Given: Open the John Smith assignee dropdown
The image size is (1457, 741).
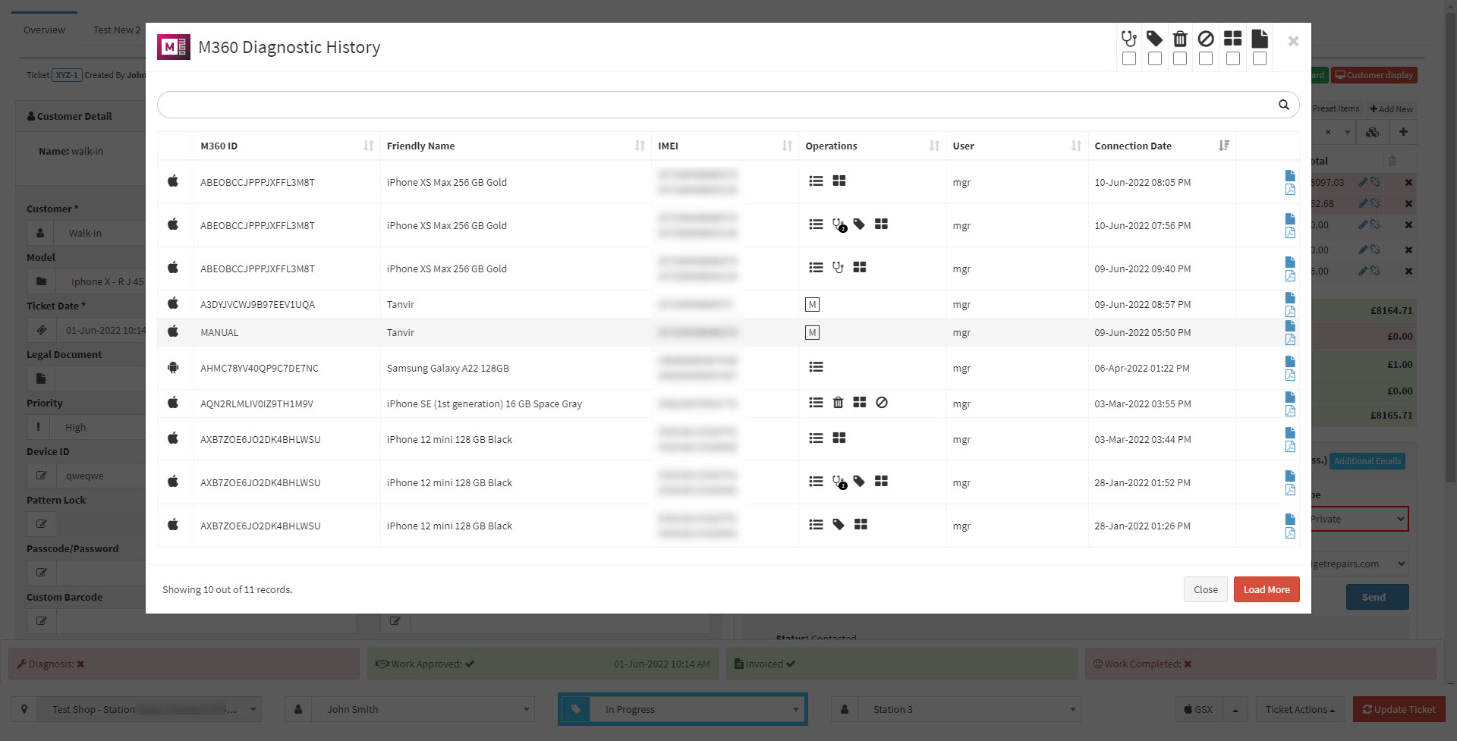Looking at the screenshot, I should [x=423, y=709].
